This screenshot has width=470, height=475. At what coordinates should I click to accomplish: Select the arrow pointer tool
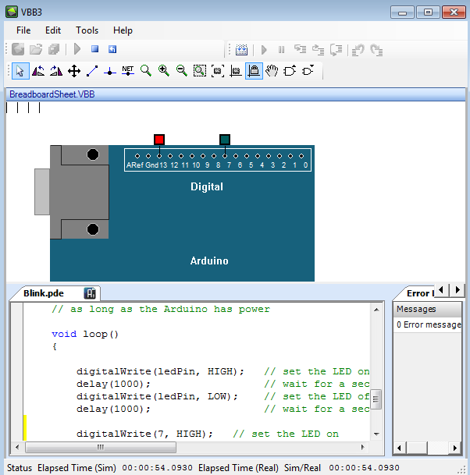(20, 71)
